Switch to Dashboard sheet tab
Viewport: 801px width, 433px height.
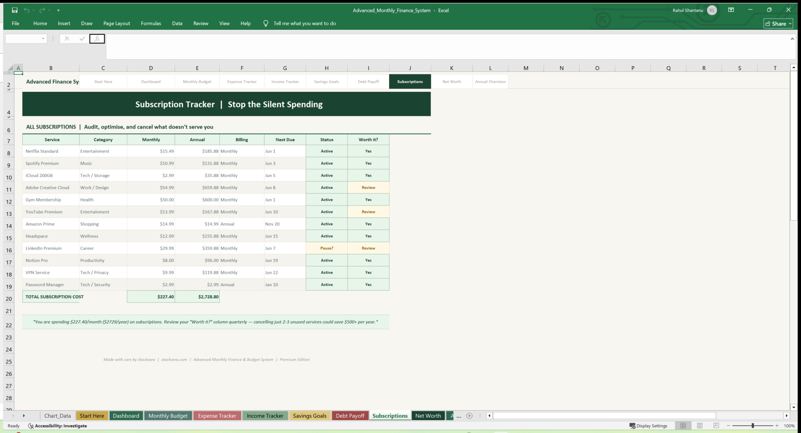pyautogui.click(x=126, y=416)
